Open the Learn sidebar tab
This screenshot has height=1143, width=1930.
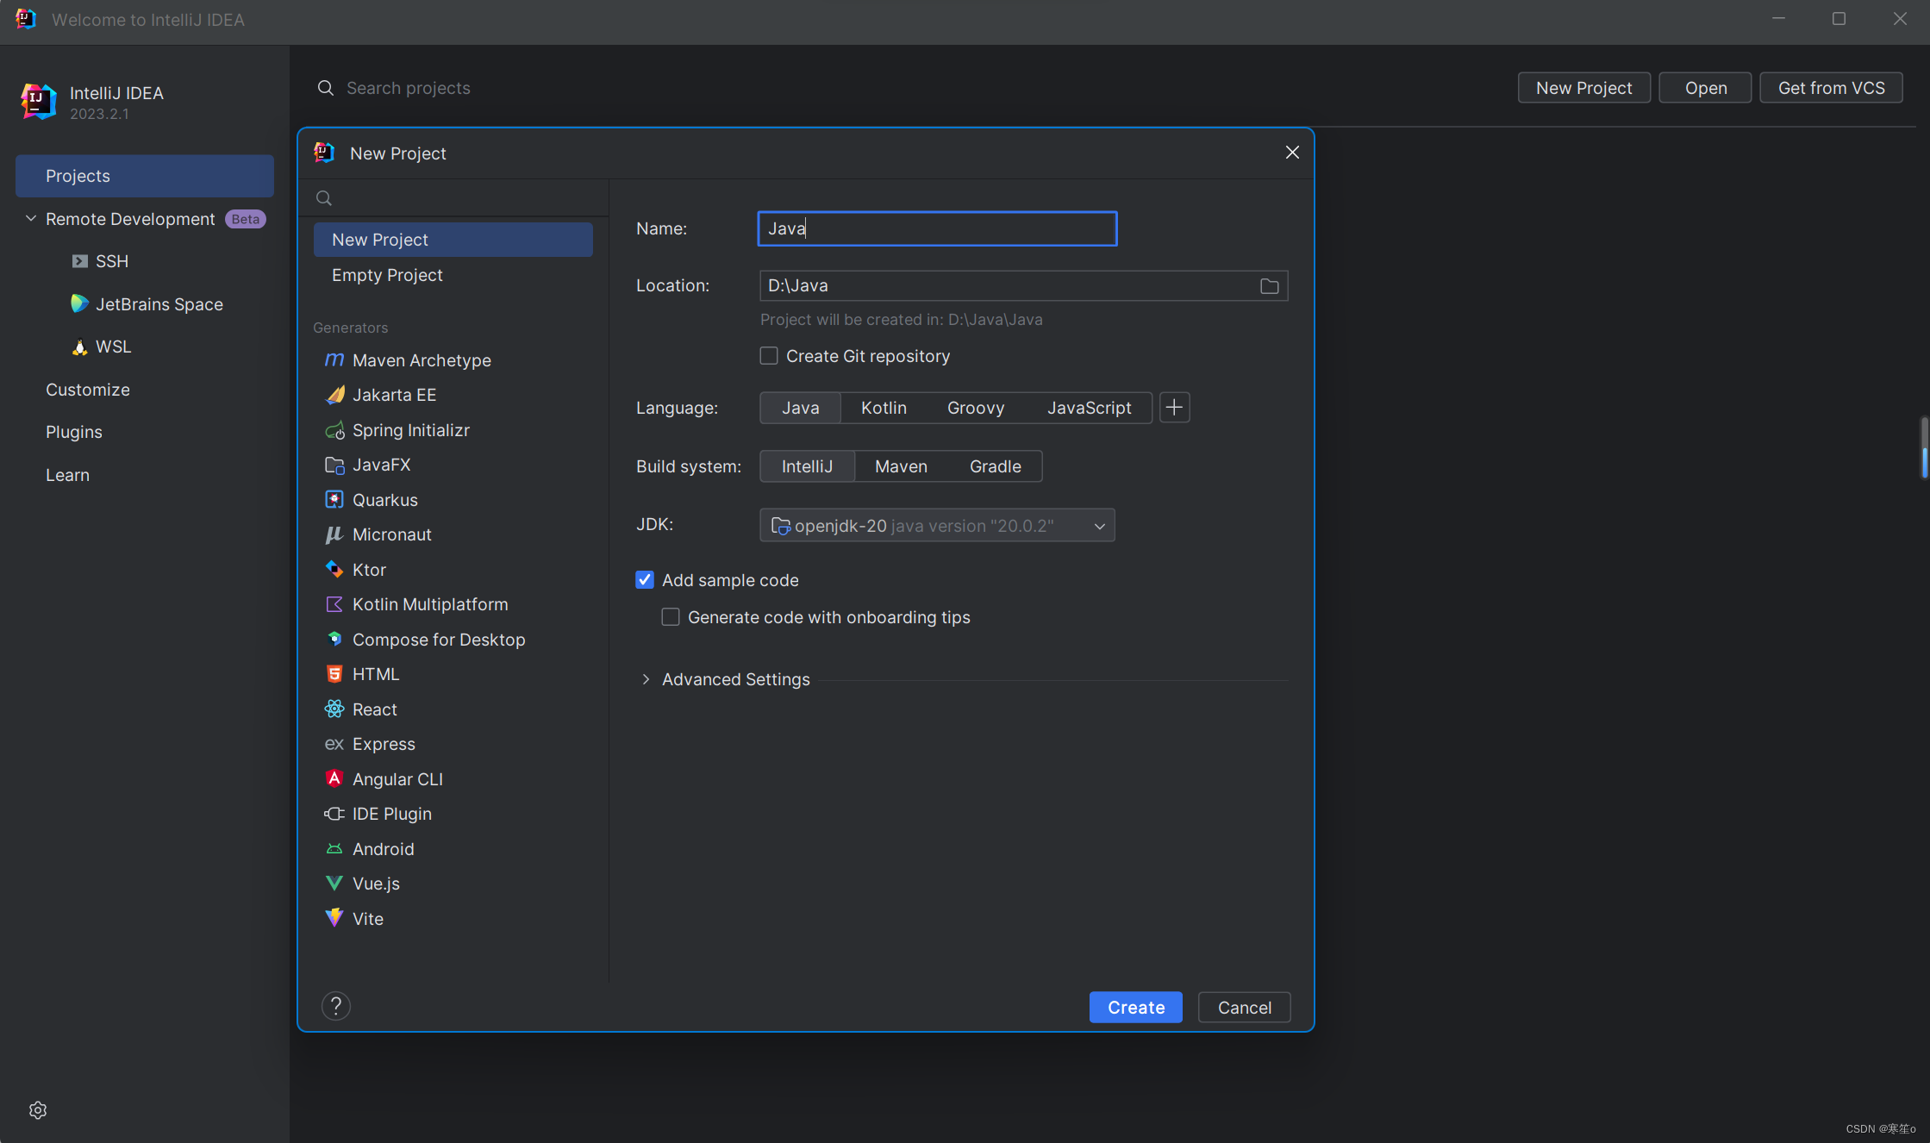(145, 475)
